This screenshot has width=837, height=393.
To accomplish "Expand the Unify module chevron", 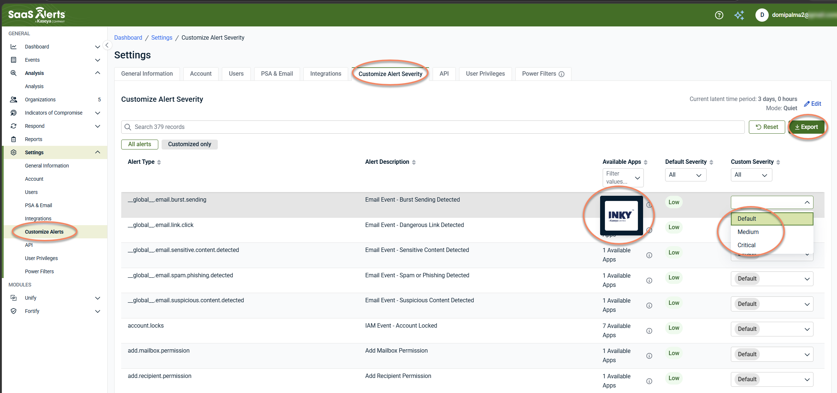I will tap(98, 298).
